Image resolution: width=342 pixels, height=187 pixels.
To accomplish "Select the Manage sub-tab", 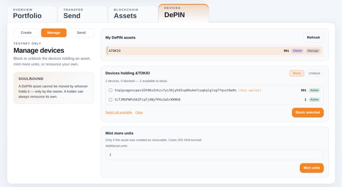I will tap(54, 33).
